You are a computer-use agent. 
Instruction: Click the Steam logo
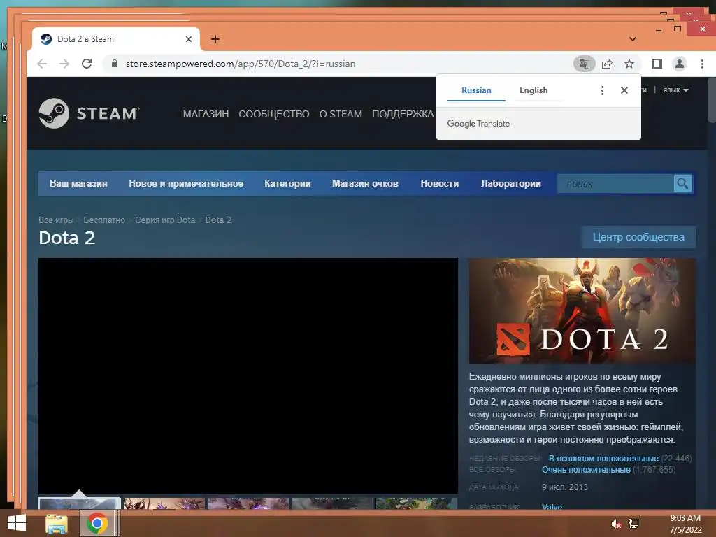[89, 113]
